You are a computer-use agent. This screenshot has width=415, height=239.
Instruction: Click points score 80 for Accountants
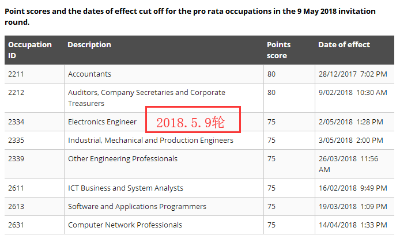[271, 74]
